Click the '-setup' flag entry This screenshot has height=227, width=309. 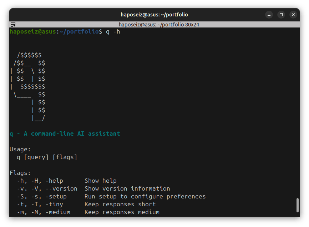tap(57, 196)
